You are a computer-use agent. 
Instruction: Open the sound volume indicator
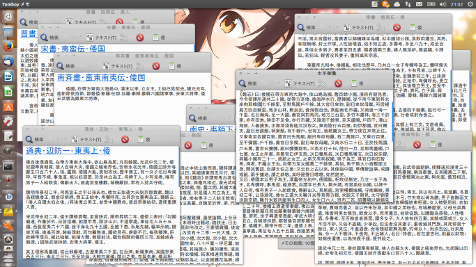[443, 4]
